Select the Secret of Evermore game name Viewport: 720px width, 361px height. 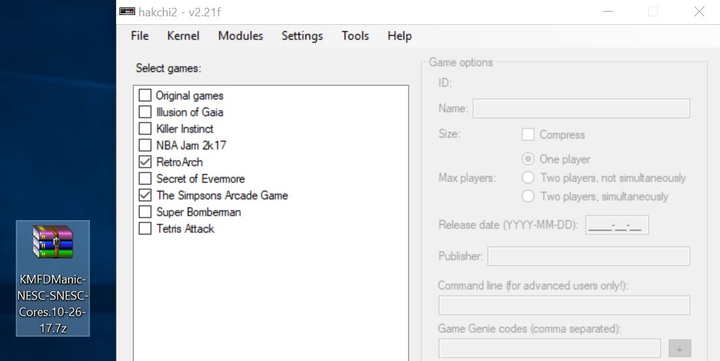tap(200, 178)
